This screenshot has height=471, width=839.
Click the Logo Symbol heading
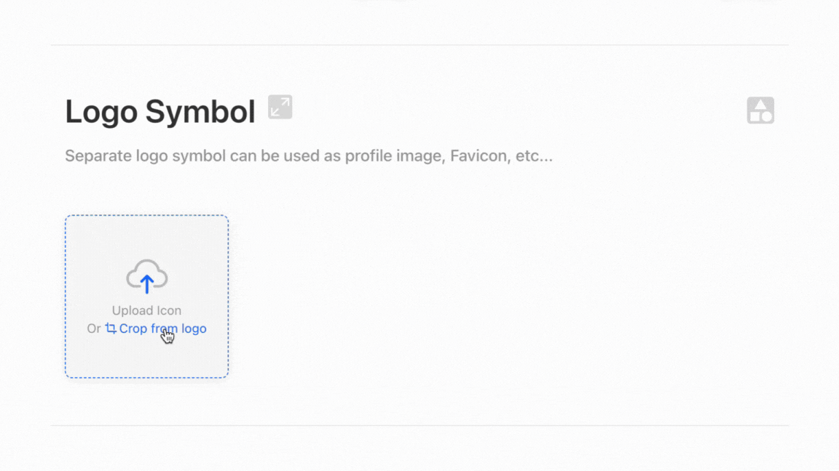[160, 112]
